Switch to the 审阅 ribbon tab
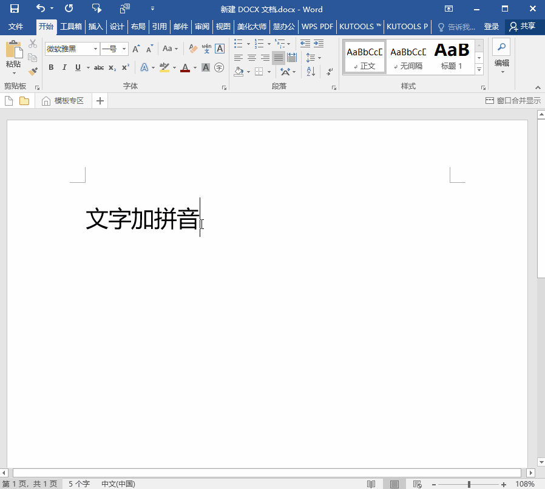Screen dimensions: 545x489 (201, 27)
